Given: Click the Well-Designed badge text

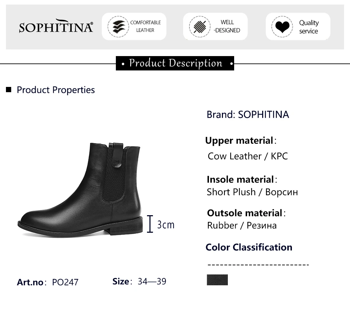Looking at the screenshot, I should coord(227,26).
